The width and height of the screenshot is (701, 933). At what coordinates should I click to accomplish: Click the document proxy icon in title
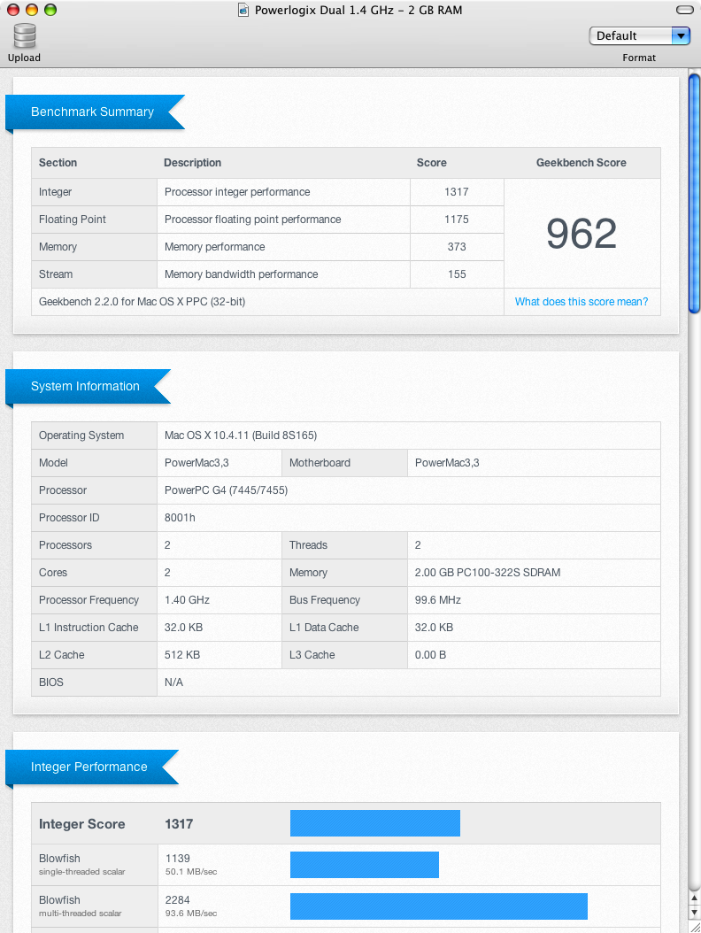pos(243,10)
